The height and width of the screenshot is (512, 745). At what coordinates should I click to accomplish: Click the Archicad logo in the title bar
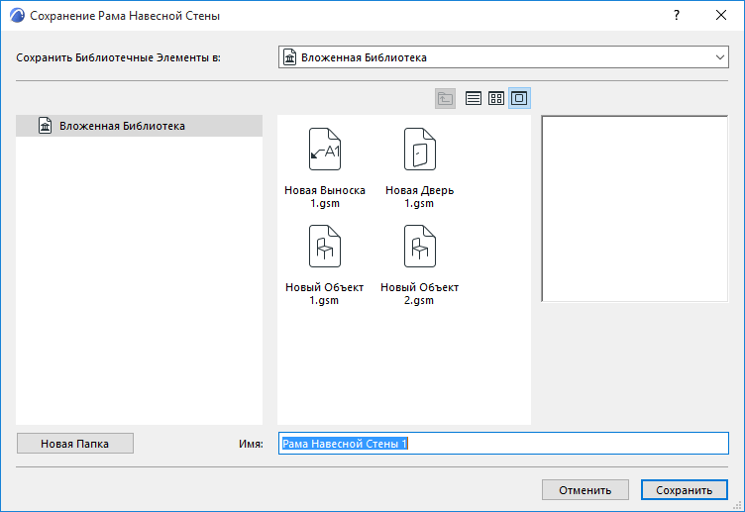tap(17, 15)
